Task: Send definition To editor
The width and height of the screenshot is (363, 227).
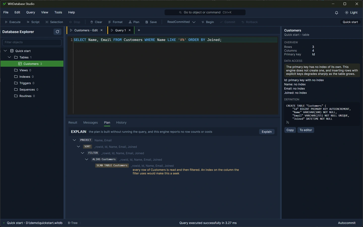Action: [x=306, y=130]
